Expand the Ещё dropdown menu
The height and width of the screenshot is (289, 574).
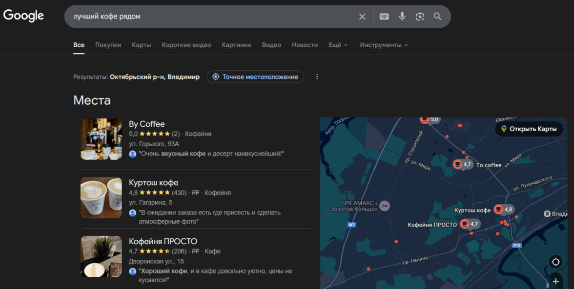click(x=338, y=45)
